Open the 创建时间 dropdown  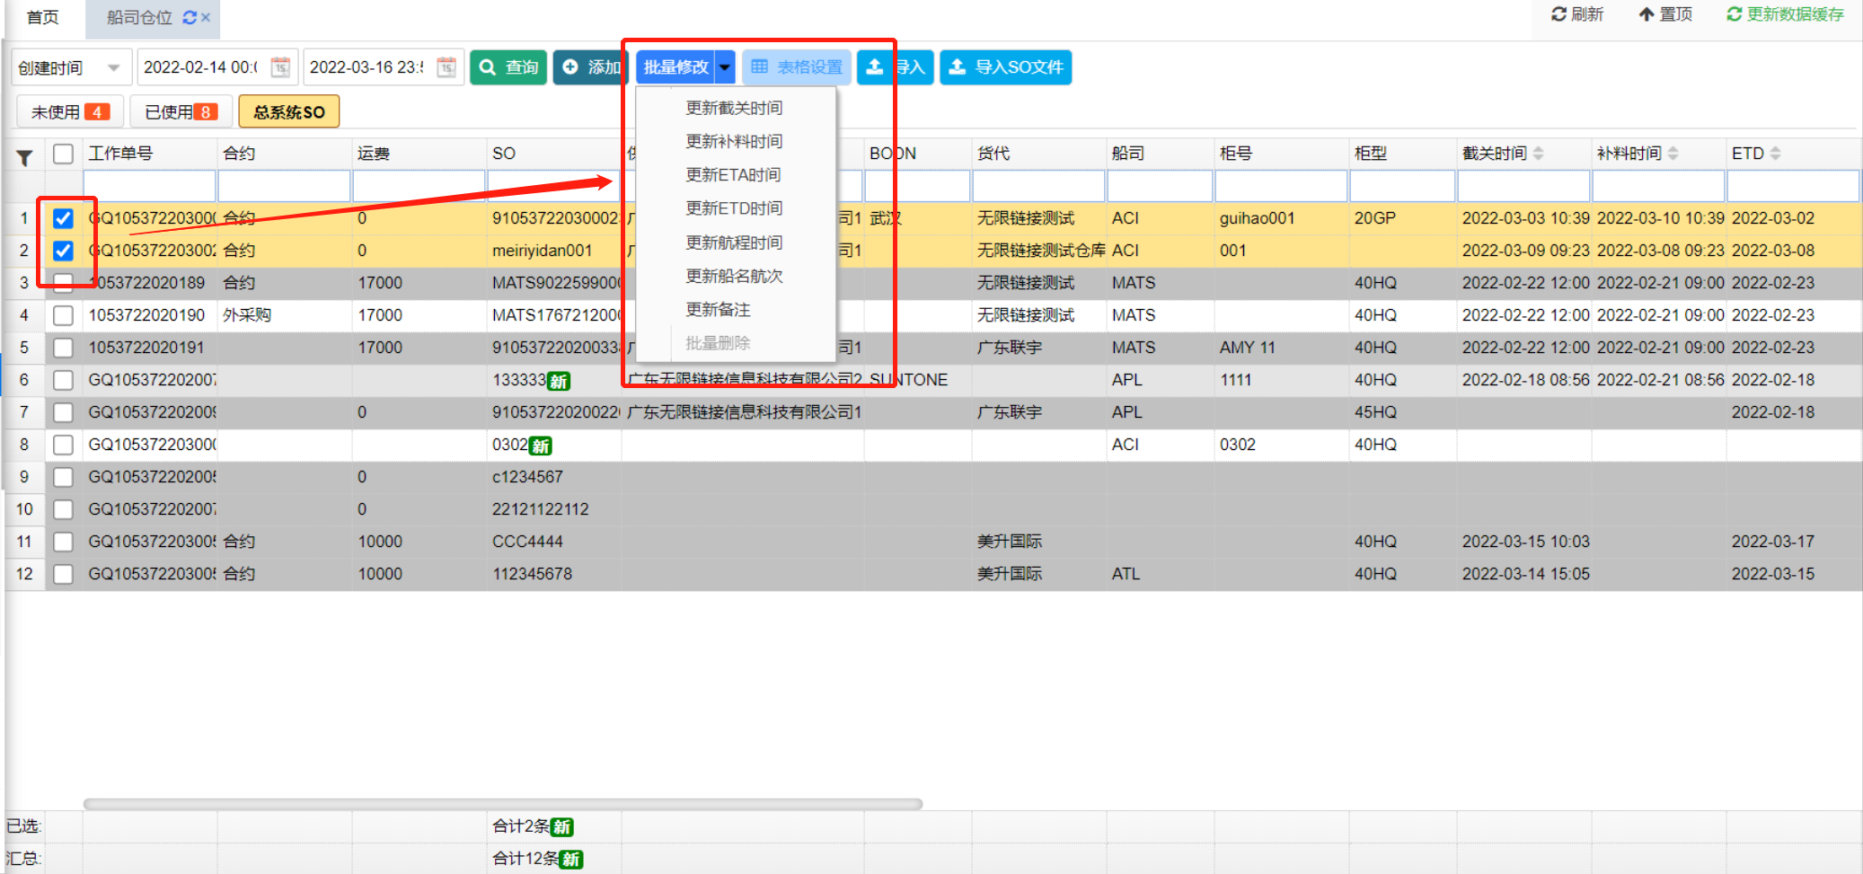tap(72, 67)
